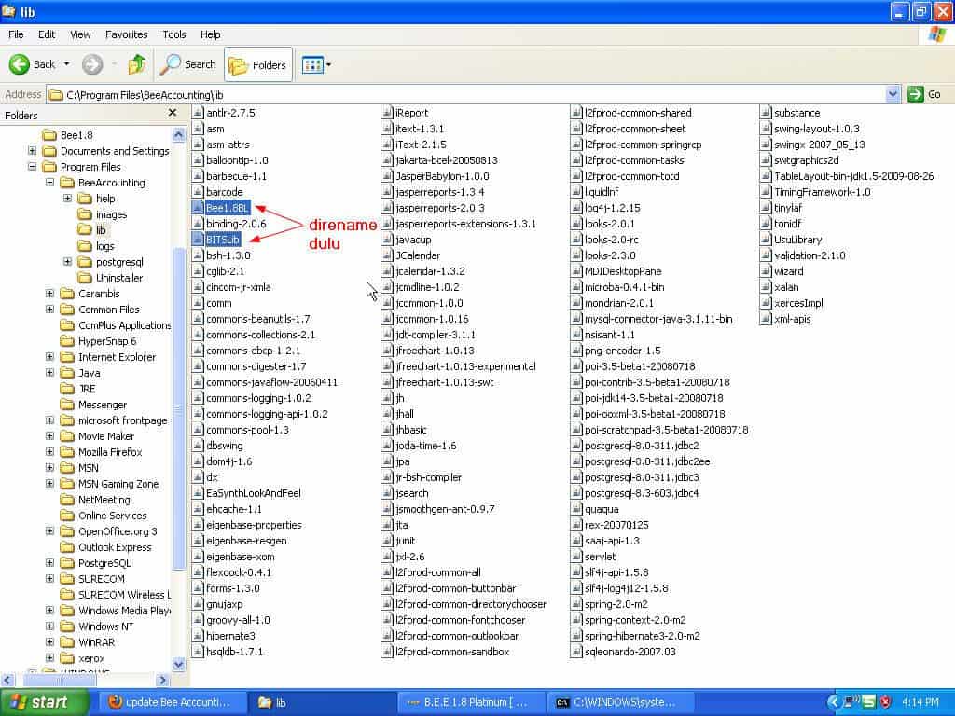Click the iReport file icon
955x716 pixels.
click(x=387, y=113)
